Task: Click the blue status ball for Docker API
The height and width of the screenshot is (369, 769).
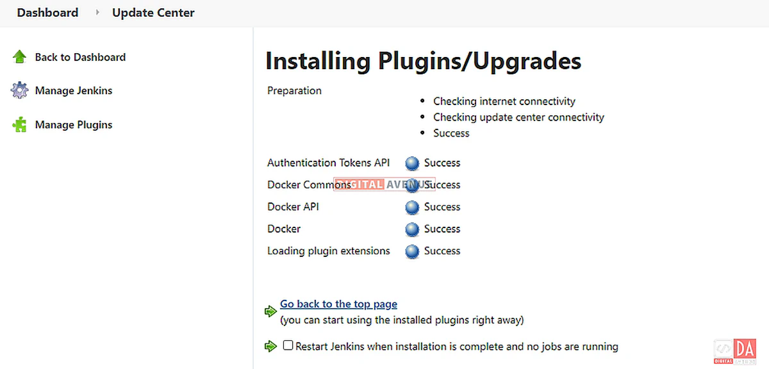Action: 413,208
